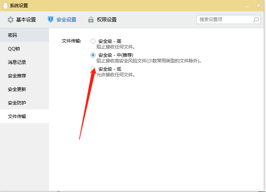Viewport: 266px width, 192px height.
Task: Click the 安全级 - 低 label text
Action: (110, 69)
